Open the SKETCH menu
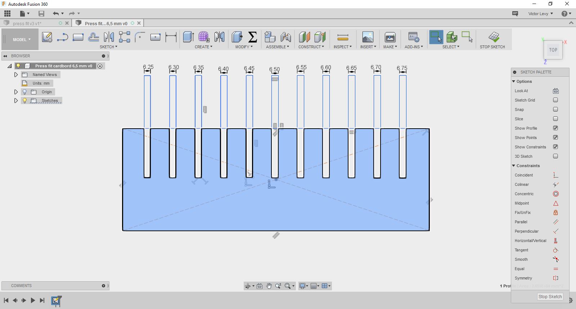 [x=108, y=47]
